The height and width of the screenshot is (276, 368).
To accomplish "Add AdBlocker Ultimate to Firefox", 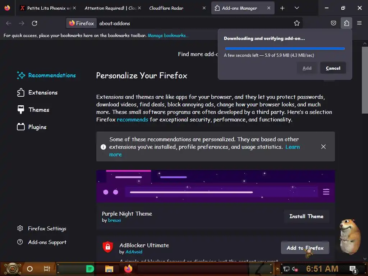I will [x=305, y=248].
